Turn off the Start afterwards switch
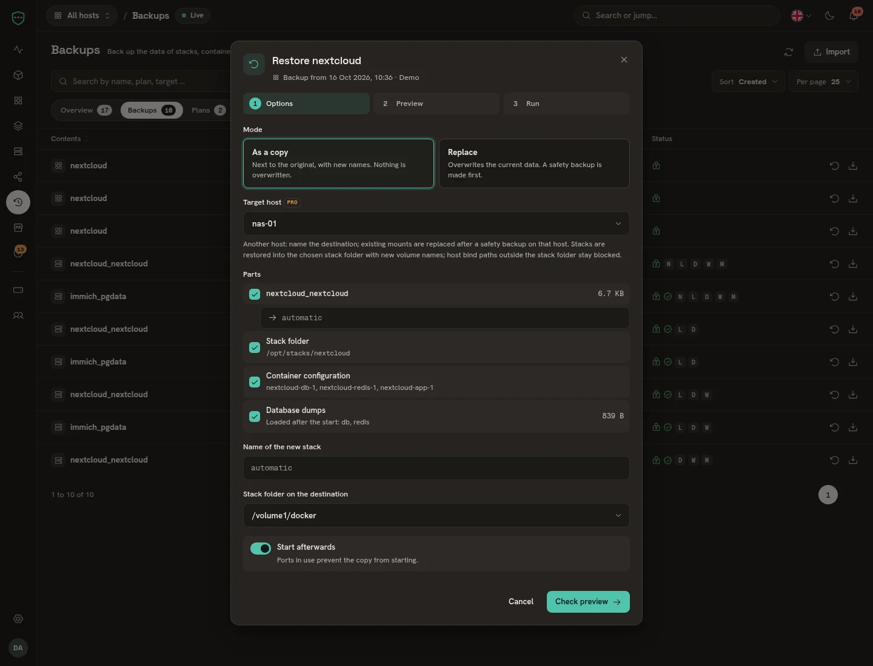Screen dimensions: 873x666 (x=261, y=549)
